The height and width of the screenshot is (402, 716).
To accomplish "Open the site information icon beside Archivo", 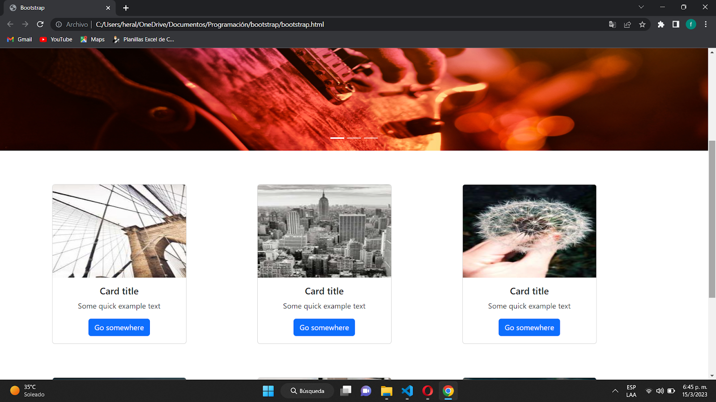I will pos(59,25).
